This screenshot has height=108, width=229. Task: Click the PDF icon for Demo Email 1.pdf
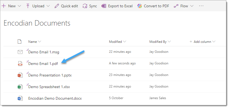[x=20, y=64]
